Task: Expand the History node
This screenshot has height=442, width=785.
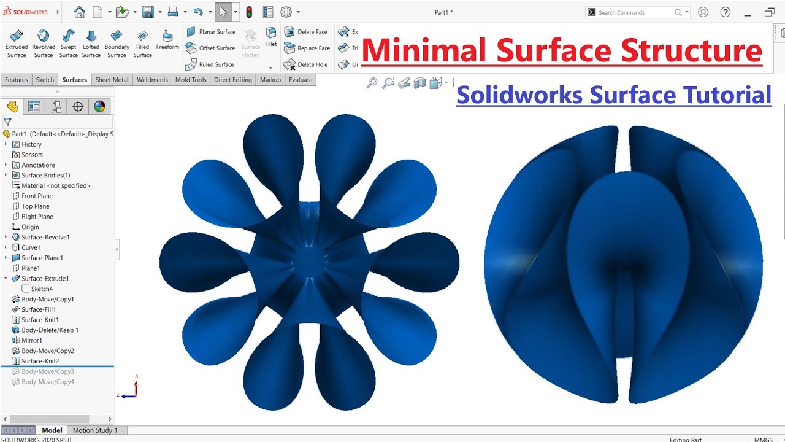Action: pyautogui.click(x=6, y=144)
